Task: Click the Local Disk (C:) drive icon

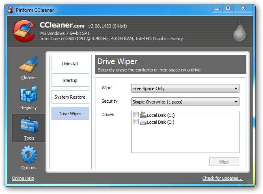Action: click(x=143, y=115)
